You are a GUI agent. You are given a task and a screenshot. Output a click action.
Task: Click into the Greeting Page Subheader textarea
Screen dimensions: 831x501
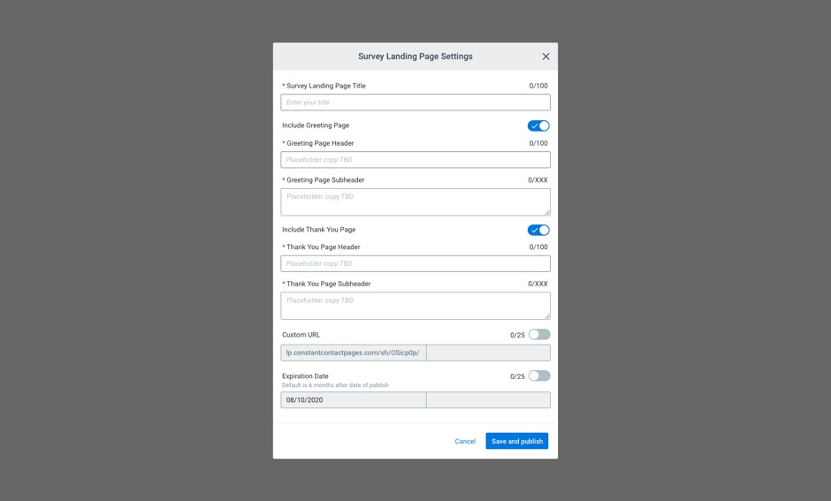point(414,201)
